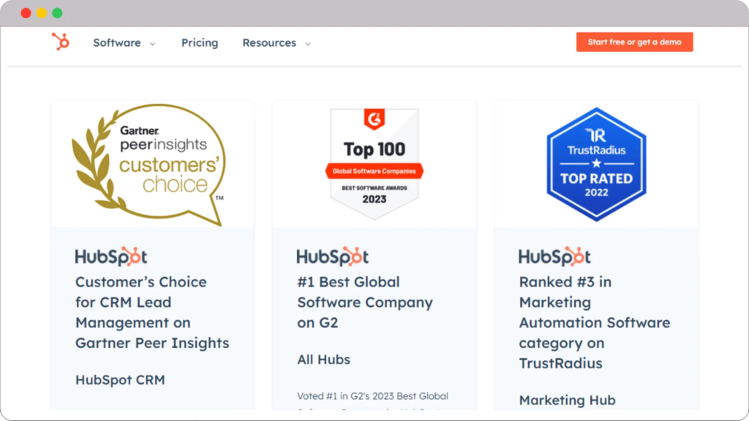This screenshot has width=749, height=421.
Task: Select Software in the top navigation bar
Action: (x=117, y=43)
